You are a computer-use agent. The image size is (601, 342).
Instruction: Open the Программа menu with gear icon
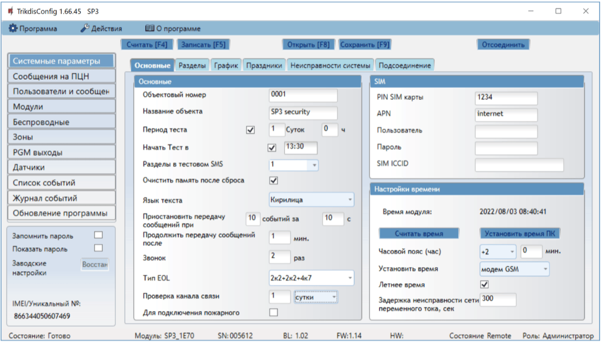33,29
